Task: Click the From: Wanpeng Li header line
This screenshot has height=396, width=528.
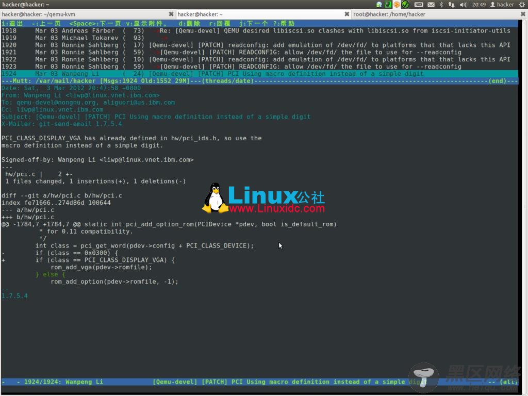Action: click(80, 95)
